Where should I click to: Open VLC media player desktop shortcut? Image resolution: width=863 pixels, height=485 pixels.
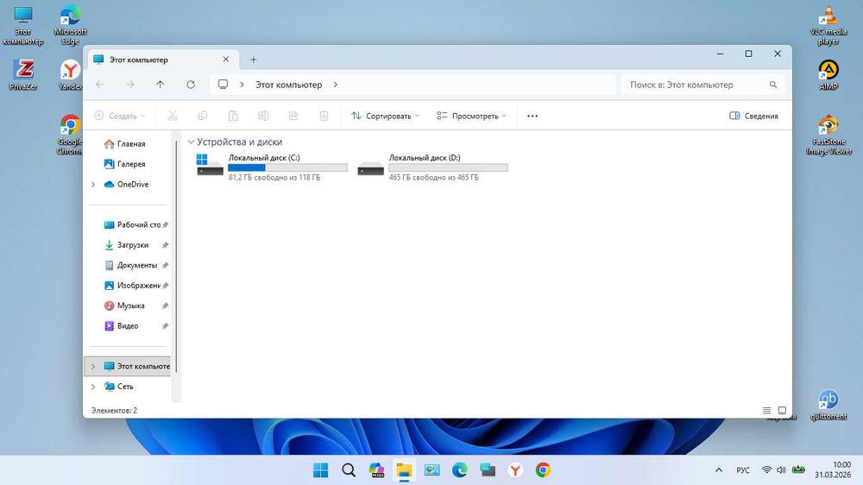click(x=828, y=25)
